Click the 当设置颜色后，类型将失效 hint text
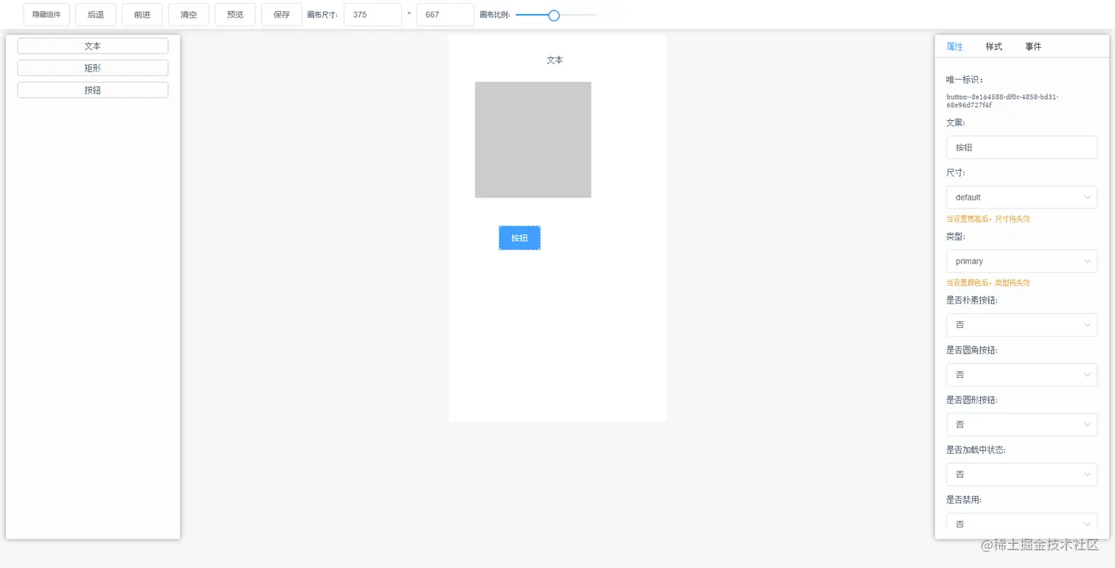 pos(988,283)
